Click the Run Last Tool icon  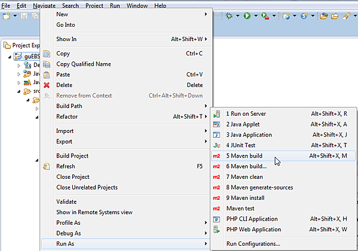(x=265, y=16)
